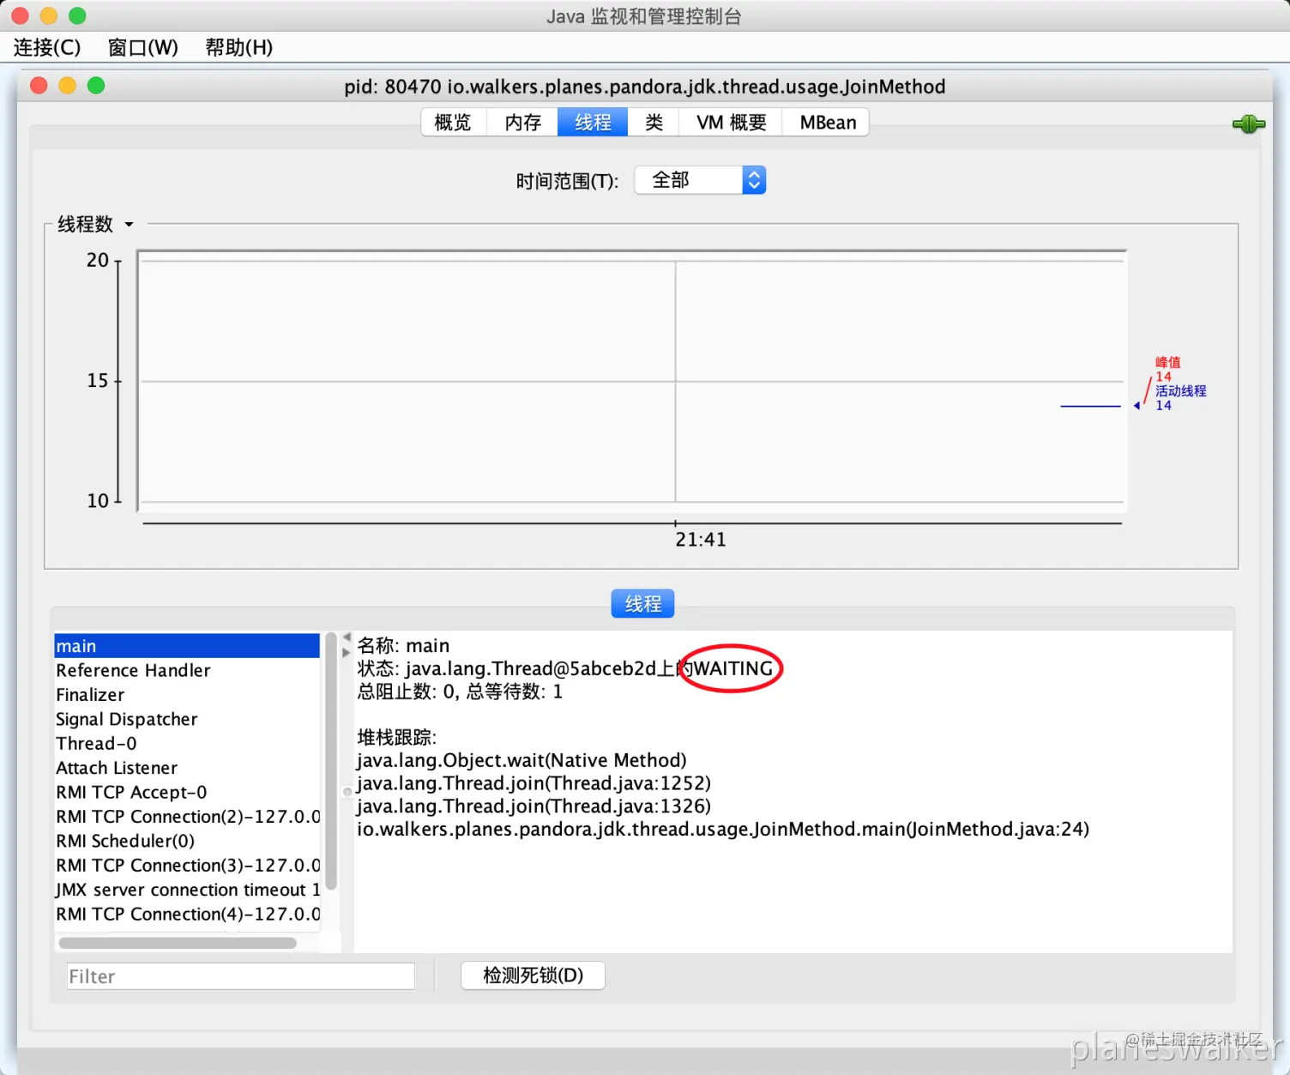Open the MBean tab

coord(827,123)
